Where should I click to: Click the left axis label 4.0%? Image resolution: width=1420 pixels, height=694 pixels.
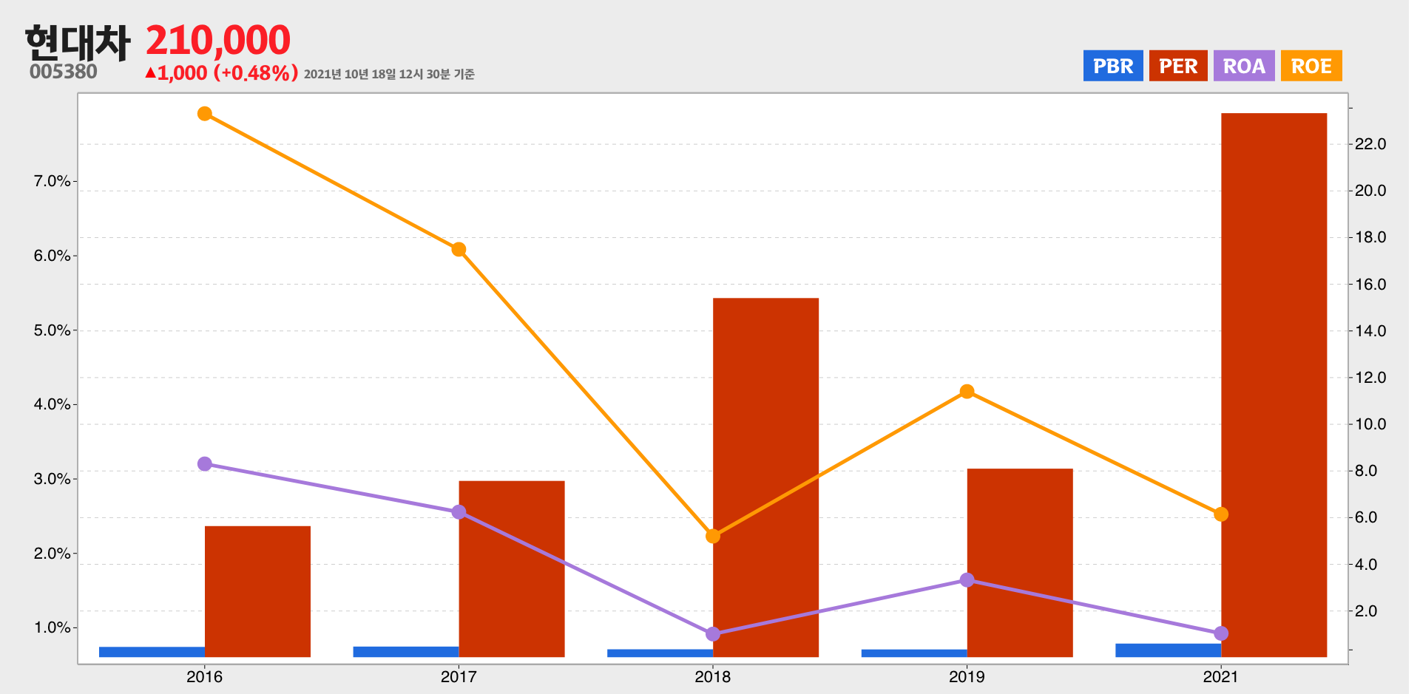pyautogui.click(x=52, y=404)
